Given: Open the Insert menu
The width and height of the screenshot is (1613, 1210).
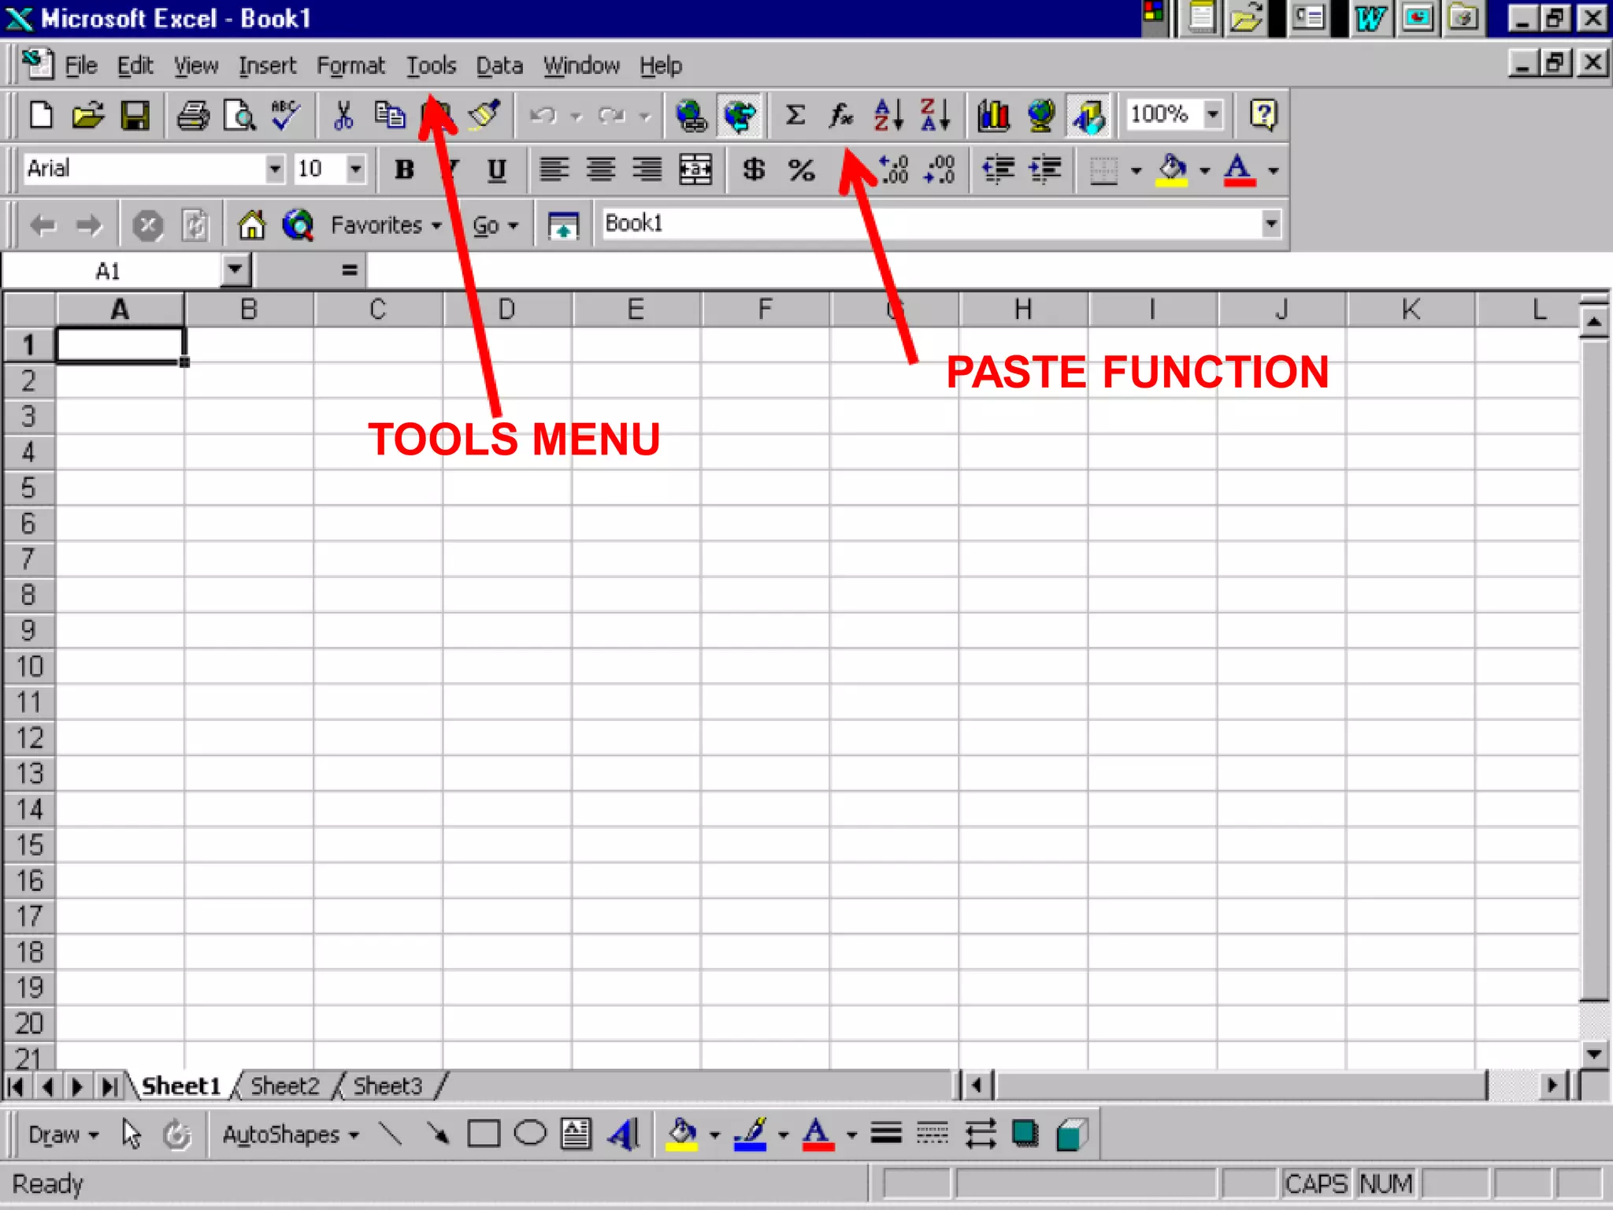Looking at the screenshot, I should click(x=267, y=65).
